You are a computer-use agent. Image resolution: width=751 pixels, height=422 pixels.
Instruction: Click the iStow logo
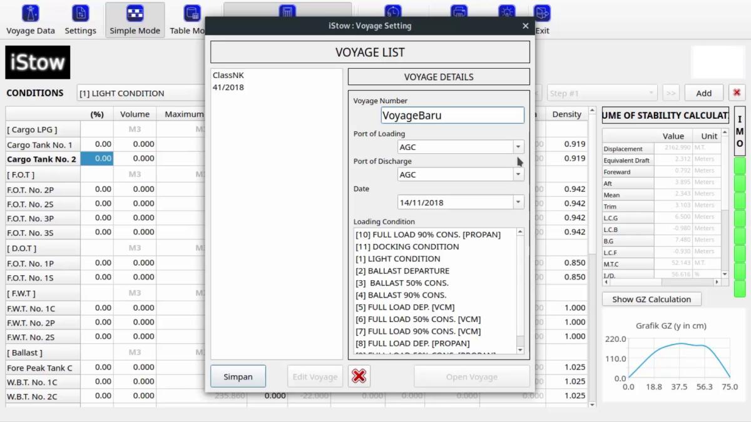click(x=38, y=63)
